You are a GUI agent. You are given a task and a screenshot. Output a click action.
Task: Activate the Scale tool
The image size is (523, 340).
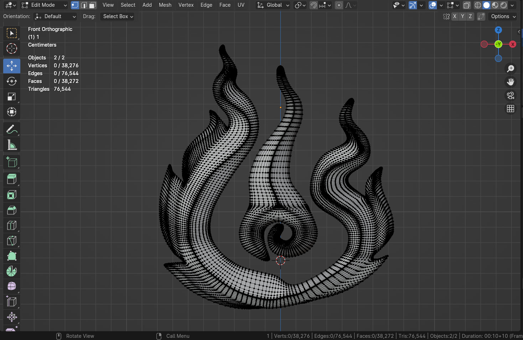pyautogui.click(x=12, y=96)
